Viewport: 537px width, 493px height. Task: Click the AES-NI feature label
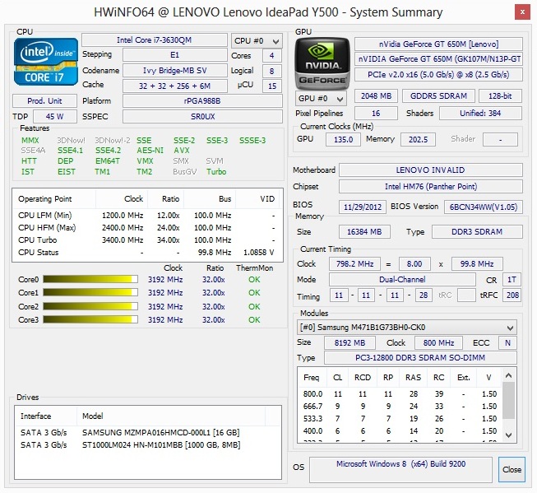[x=150, y=150]
